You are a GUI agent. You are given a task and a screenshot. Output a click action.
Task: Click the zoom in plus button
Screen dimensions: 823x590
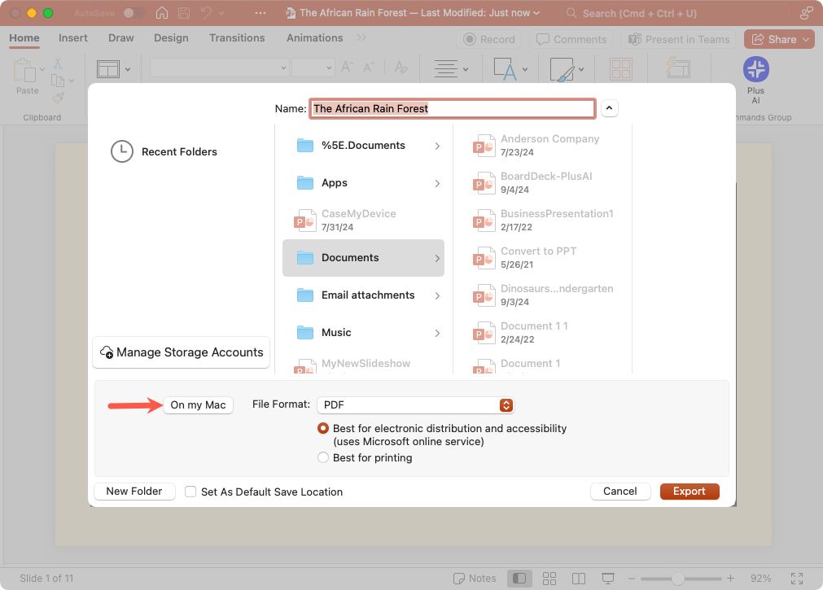(x=731, y=579)
